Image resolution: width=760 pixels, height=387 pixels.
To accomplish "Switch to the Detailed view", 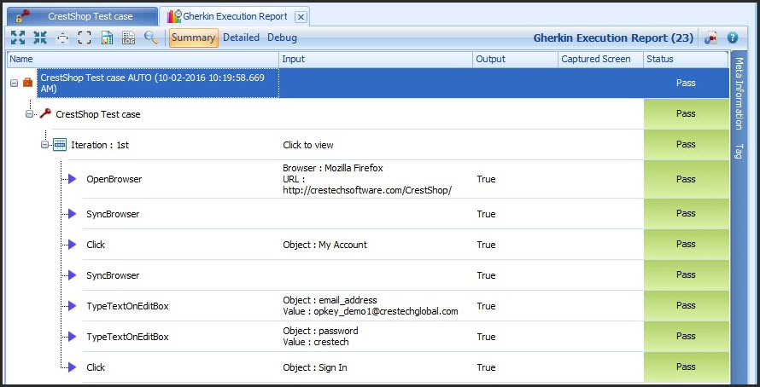I will pos(241,38).
